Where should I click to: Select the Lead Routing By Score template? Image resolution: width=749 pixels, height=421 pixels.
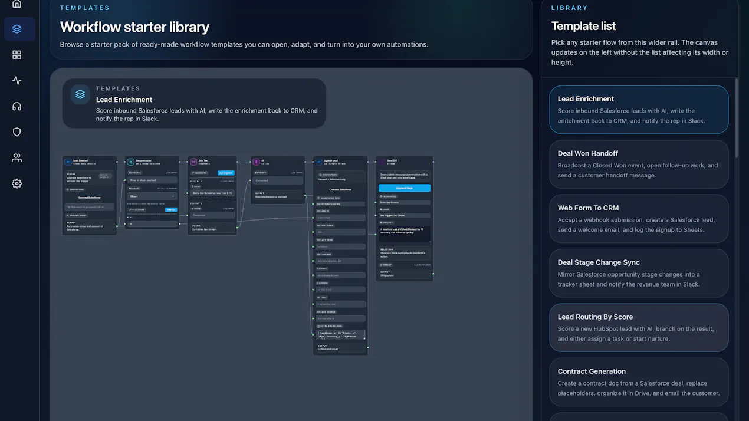[639, 327]
